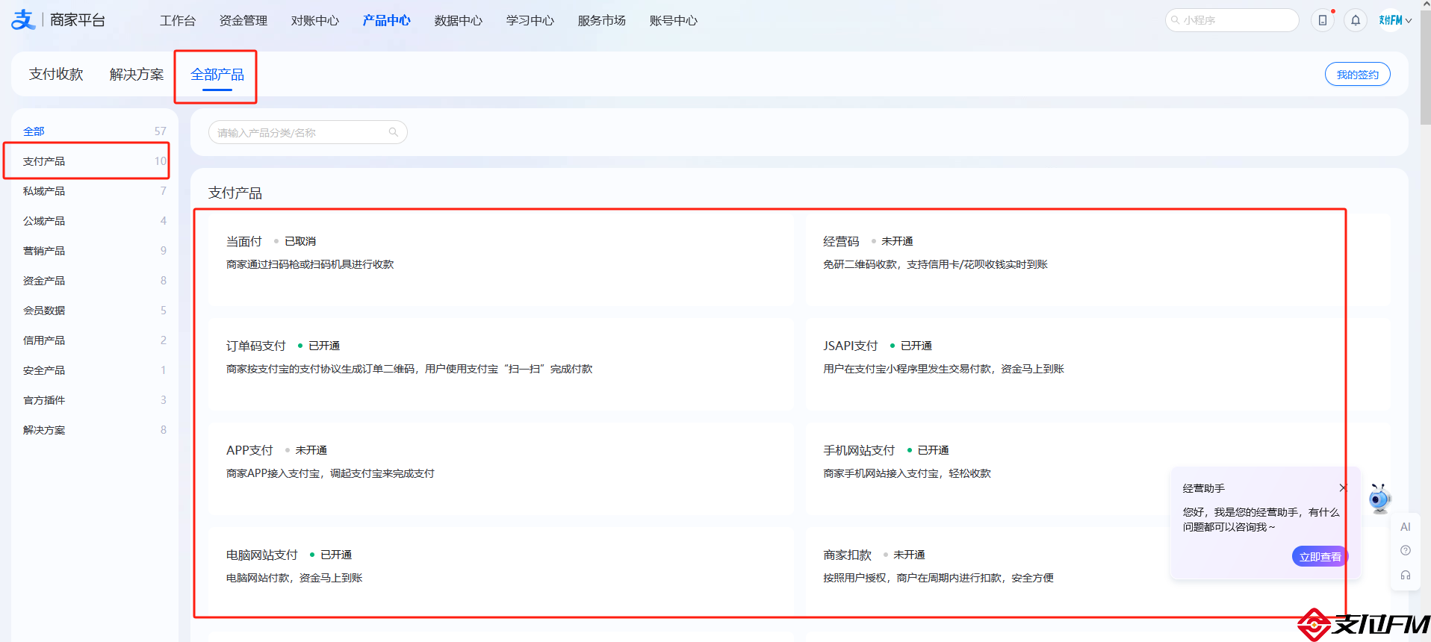Open the 账号中心 menu
This screenshot has width=1431, height=642.
point(673,21)
